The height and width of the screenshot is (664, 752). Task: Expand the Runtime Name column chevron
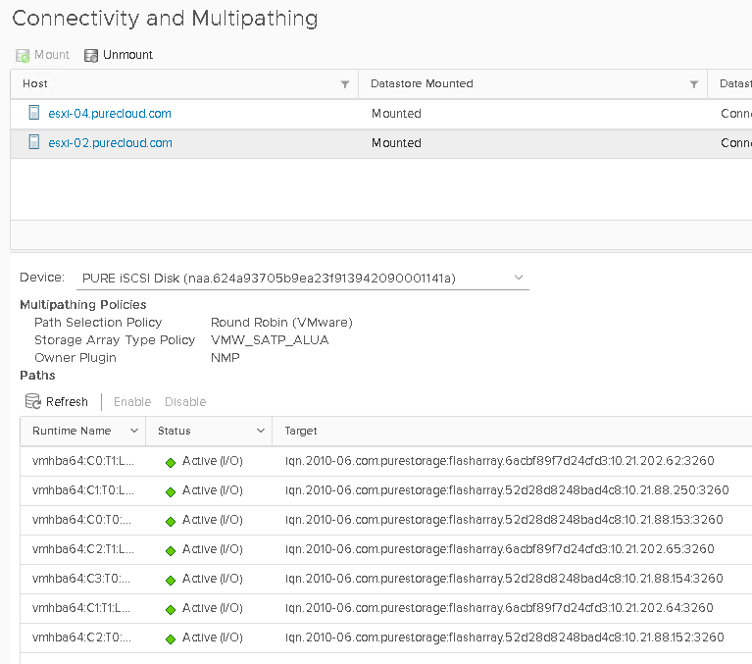click(134, 431)
